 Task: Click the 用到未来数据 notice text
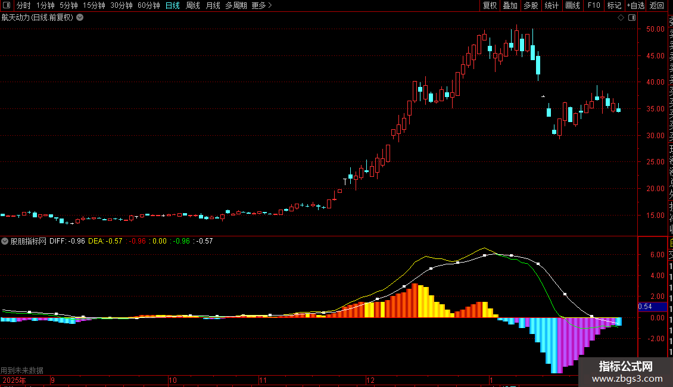point(22,370)
